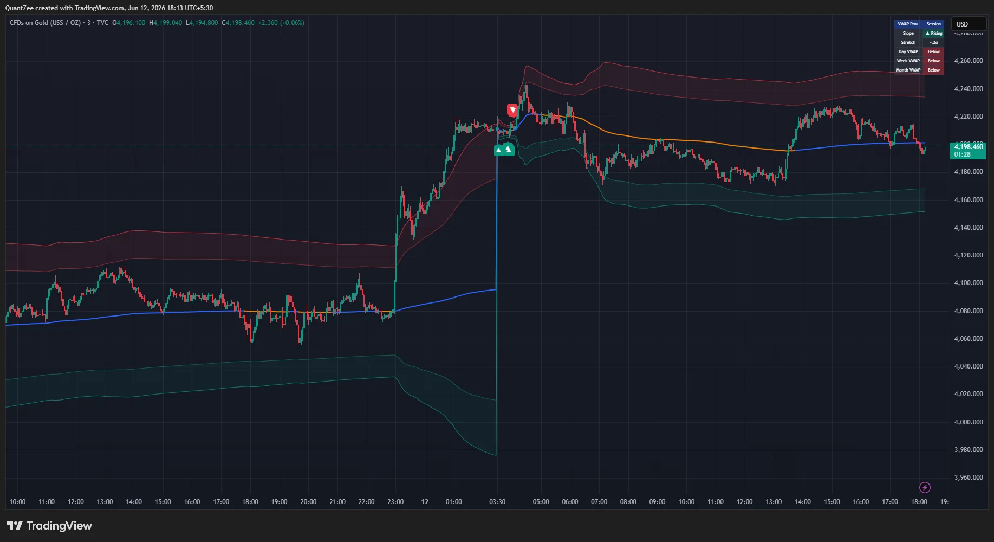Screen dimensions: 994x542
Task: Click the 4,120.000 price axis label
Action: coord(969,255)
